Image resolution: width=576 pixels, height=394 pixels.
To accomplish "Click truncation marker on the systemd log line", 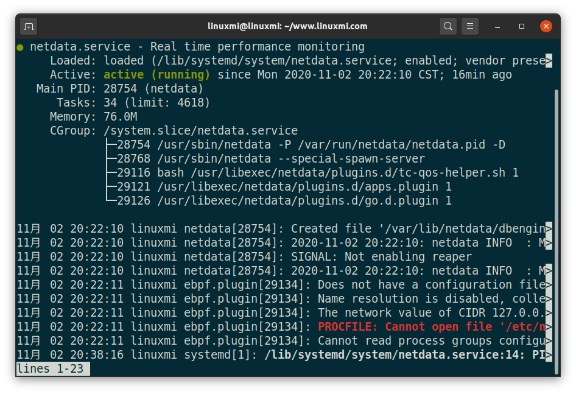I will click(x=549, y=355).
